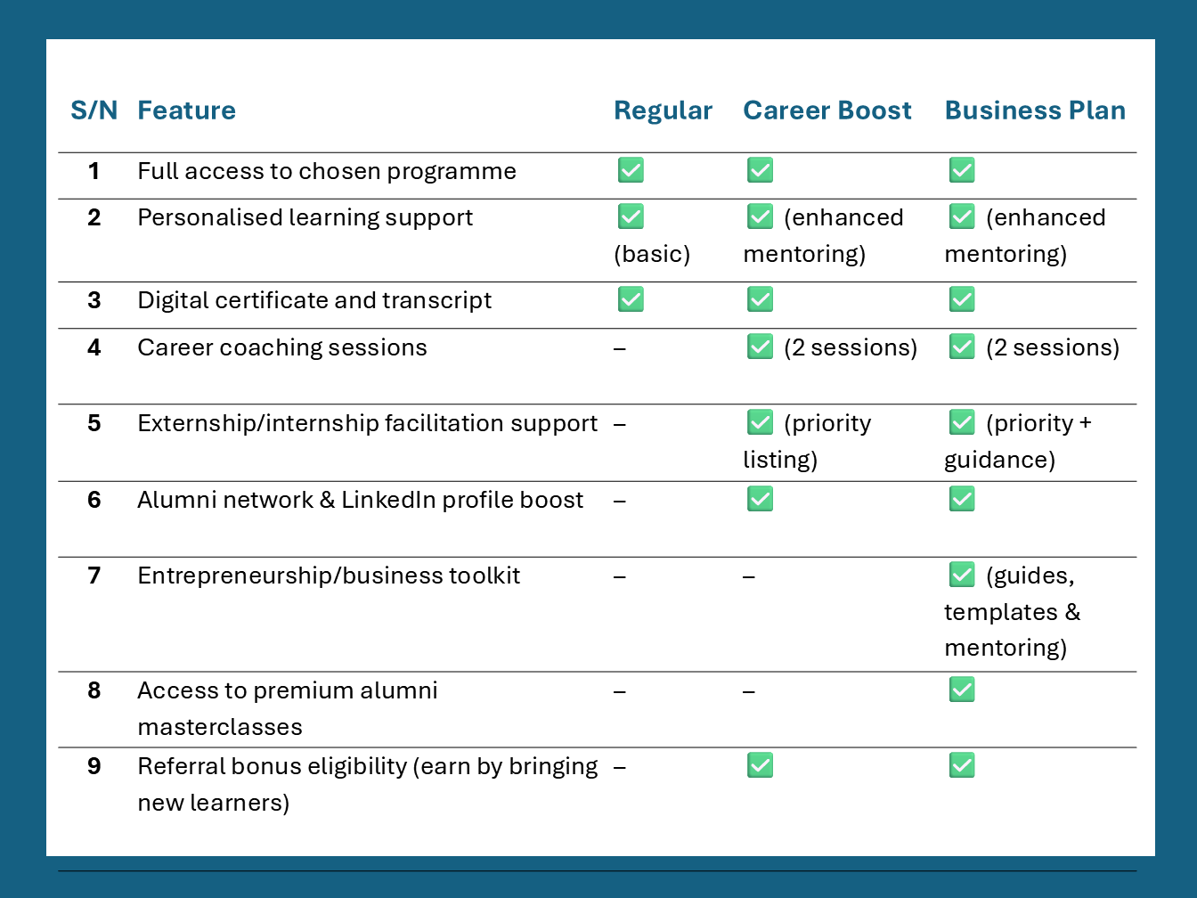The height and width of the screenshot is (898, 1197).
Task: Select the Regular column header
Action: click(x=663, y=110)
